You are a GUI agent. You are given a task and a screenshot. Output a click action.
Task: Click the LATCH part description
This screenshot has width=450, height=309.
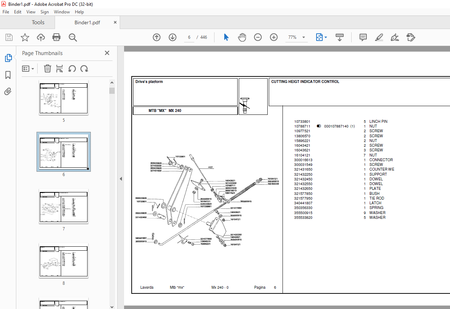[375, 203]
